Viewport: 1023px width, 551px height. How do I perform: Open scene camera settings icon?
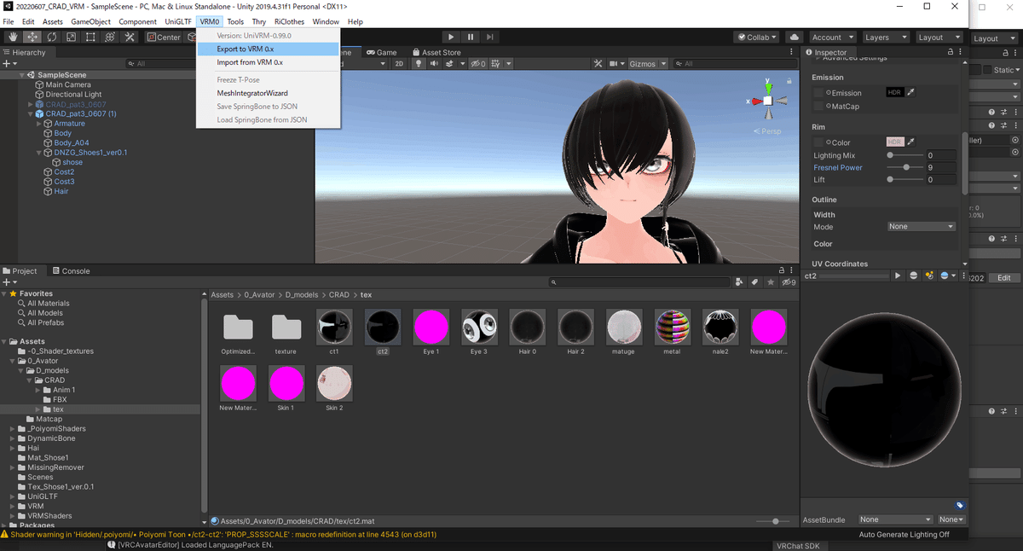click(618, 63)
